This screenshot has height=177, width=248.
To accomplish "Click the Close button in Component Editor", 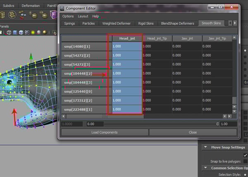I will point(193,132).
